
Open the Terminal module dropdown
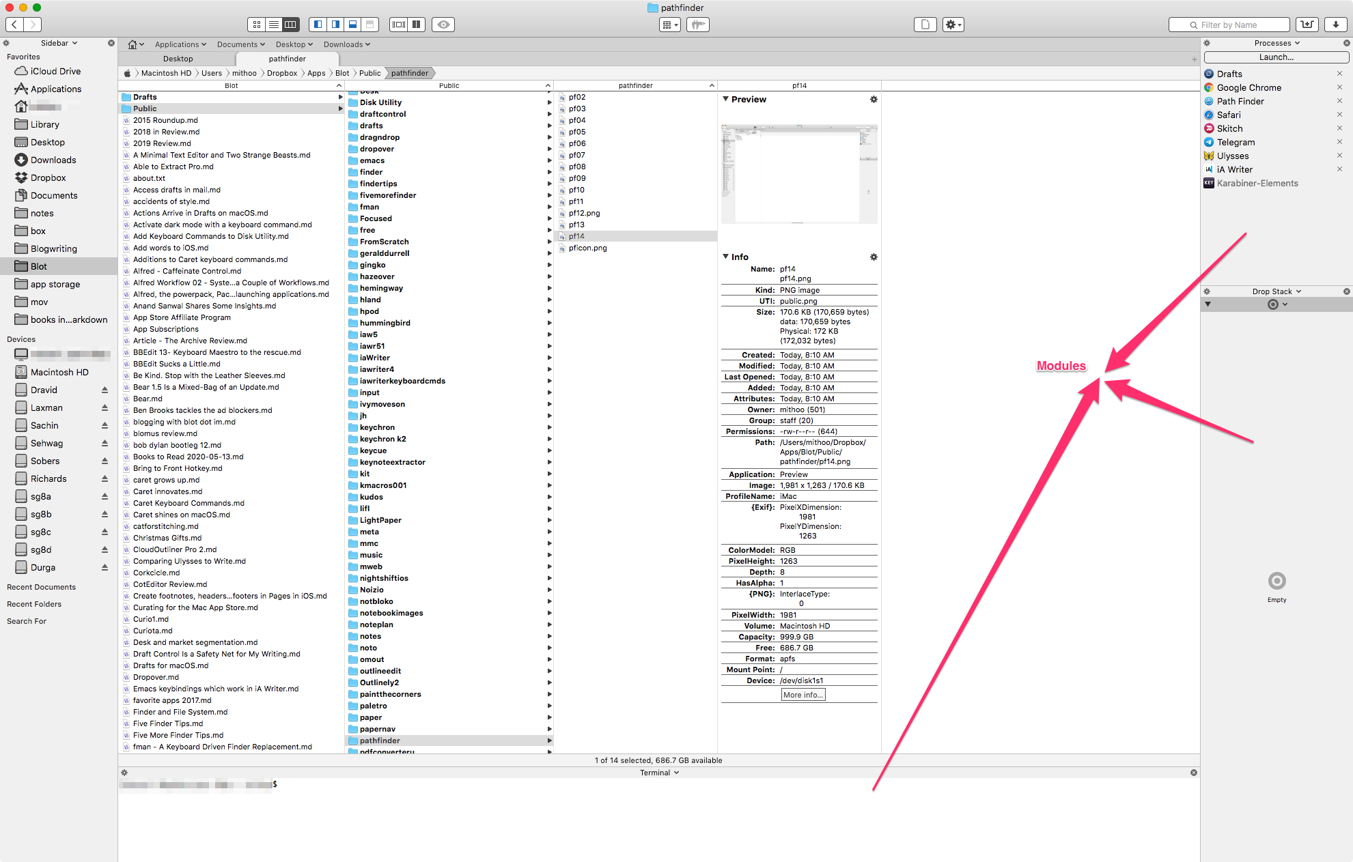coord(659,773)
